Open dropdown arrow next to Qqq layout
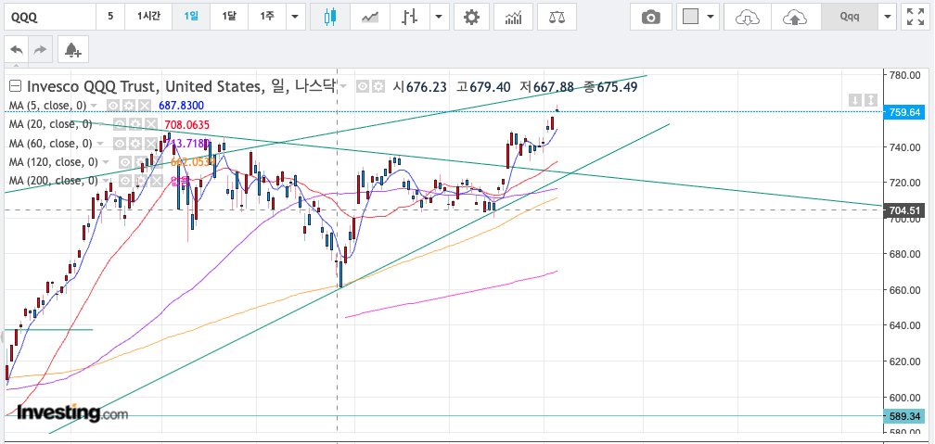This screenshot has width=935, height=444. pyautogui.click(x=888, y=18)
